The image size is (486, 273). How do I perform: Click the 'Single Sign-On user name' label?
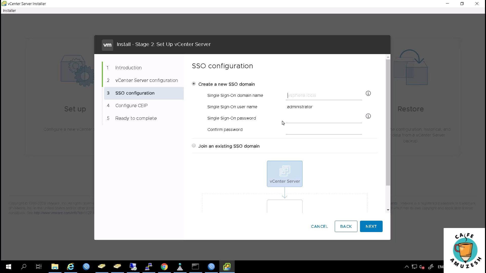[x=232, y=107]
